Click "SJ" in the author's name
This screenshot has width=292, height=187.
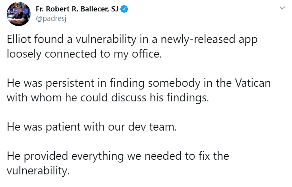click(x=115, y=9)
